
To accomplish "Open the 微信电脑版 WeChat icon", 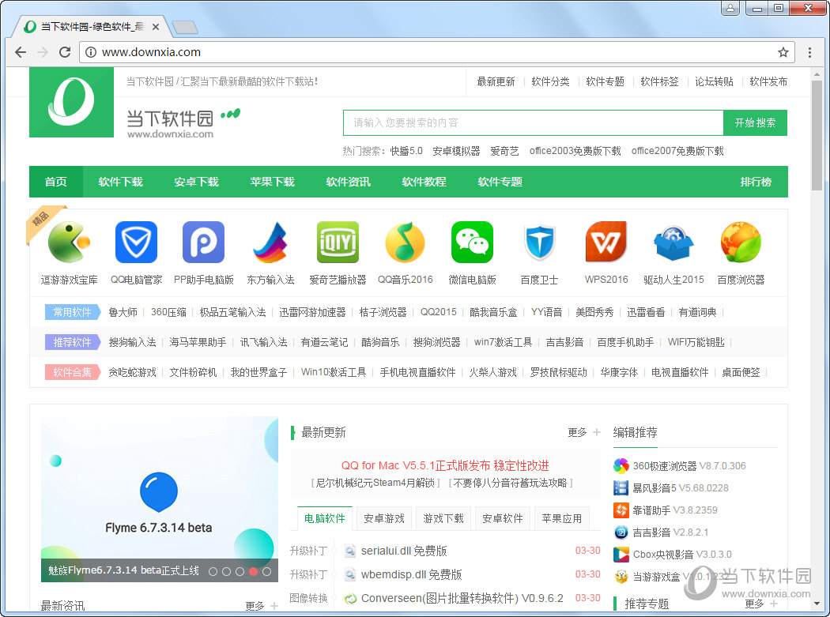I will 472,243.
